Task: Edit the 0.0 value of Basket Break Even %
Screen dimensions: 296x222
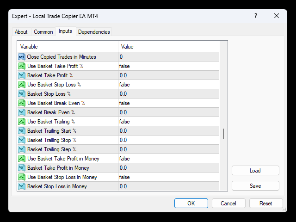Action: pyautogui.click(x=169, y=112)
